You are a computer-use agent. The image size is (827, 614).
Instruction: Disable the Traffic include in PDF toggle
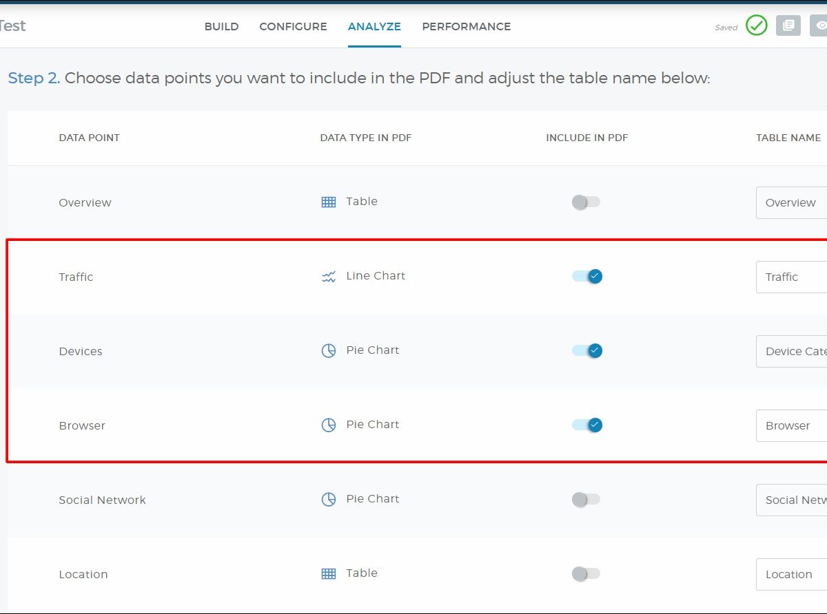click(586, 277)
